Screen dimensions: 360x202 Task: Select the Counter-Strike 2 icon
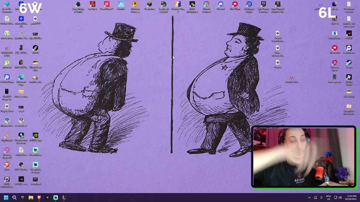tap(178, 7)
